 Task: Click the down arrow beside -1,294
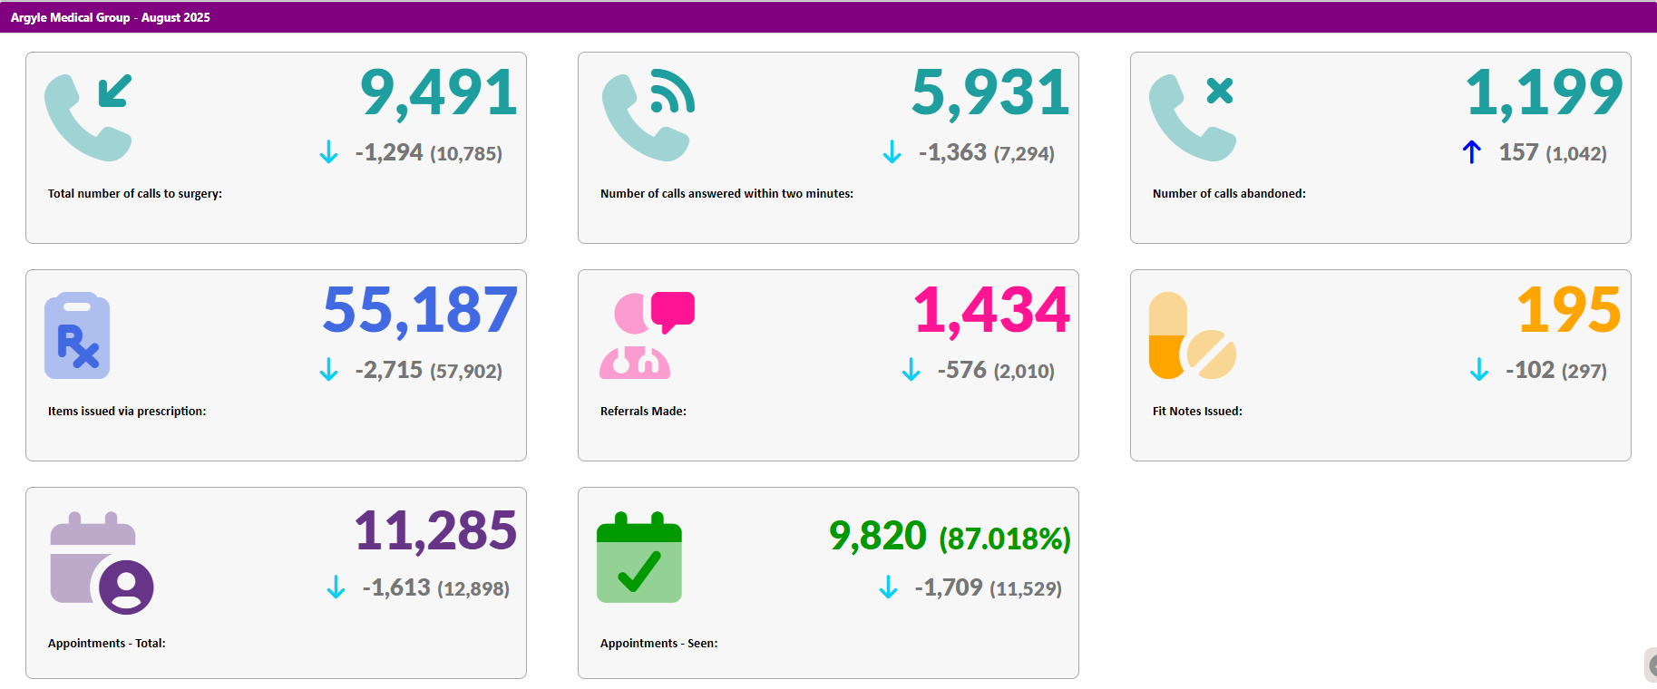coord(328,152)
